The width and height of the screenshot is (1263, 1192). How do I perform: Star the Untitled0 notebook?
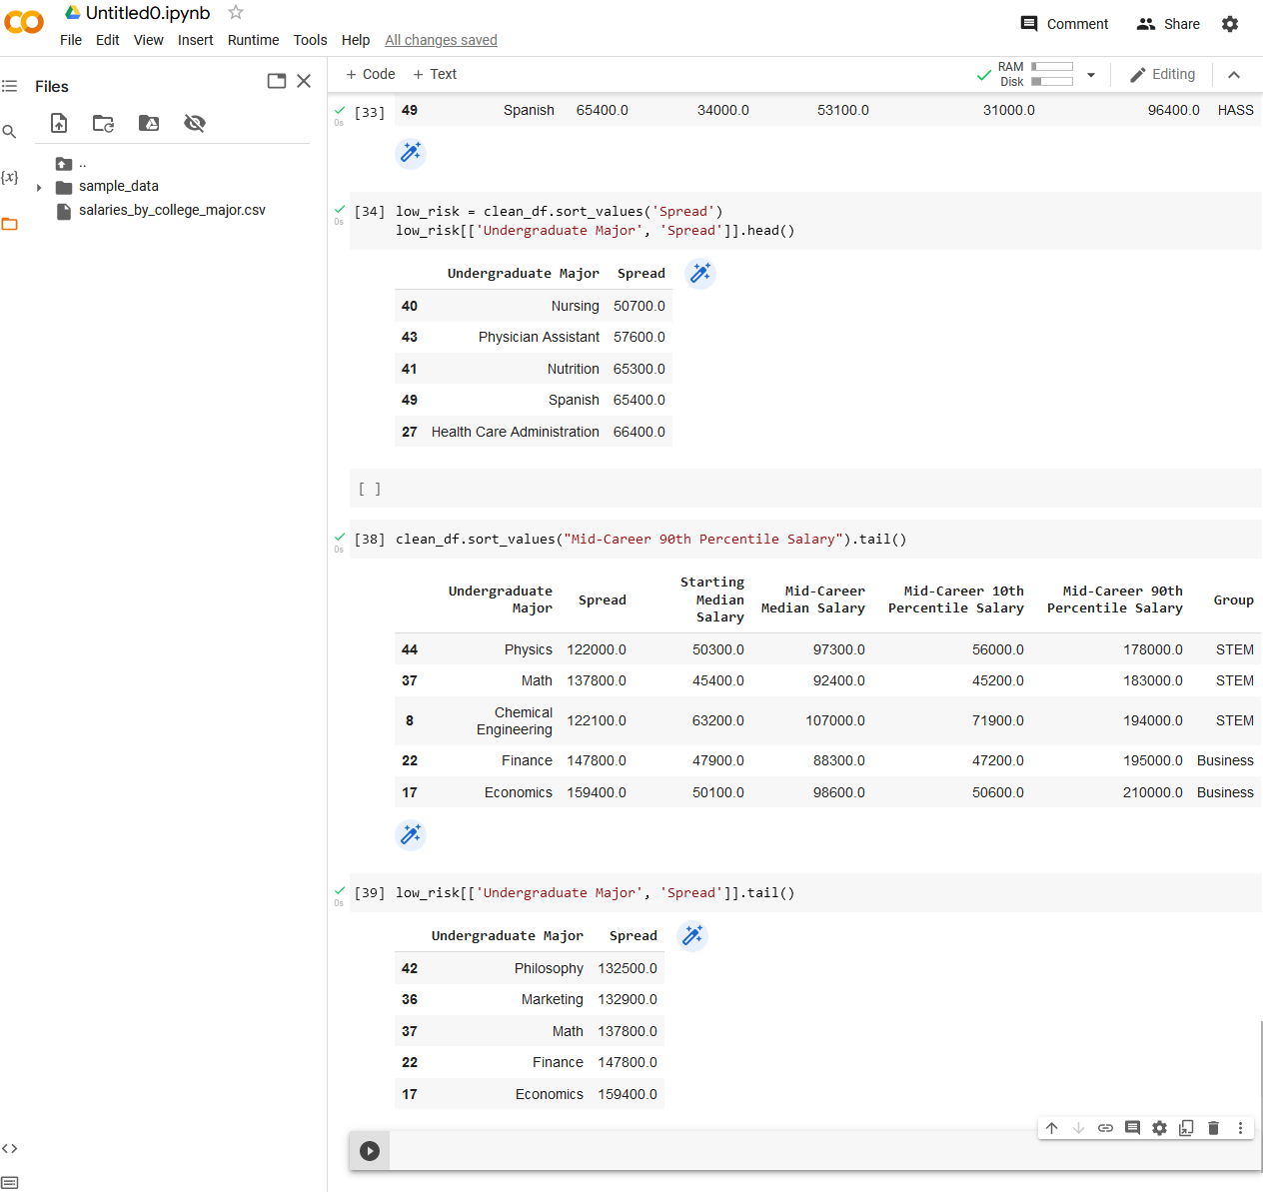pyautogui.click(x=235, y=13)
